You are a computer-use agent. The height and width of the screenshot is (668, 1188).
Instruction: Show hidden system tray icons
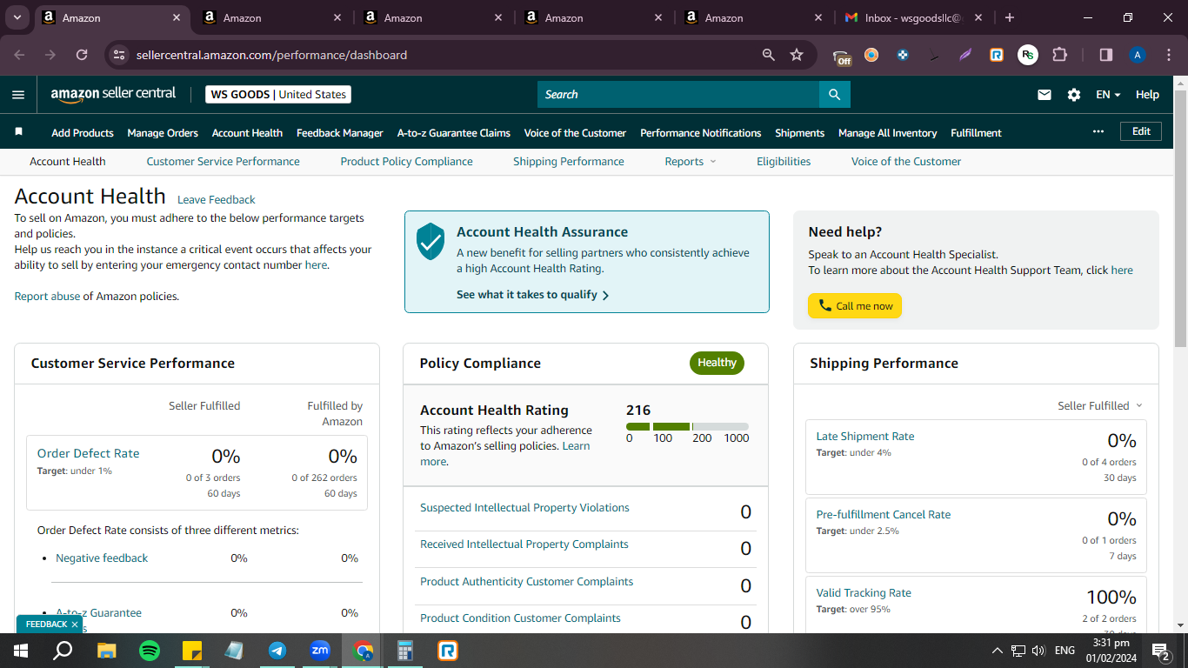click(997, 650)
